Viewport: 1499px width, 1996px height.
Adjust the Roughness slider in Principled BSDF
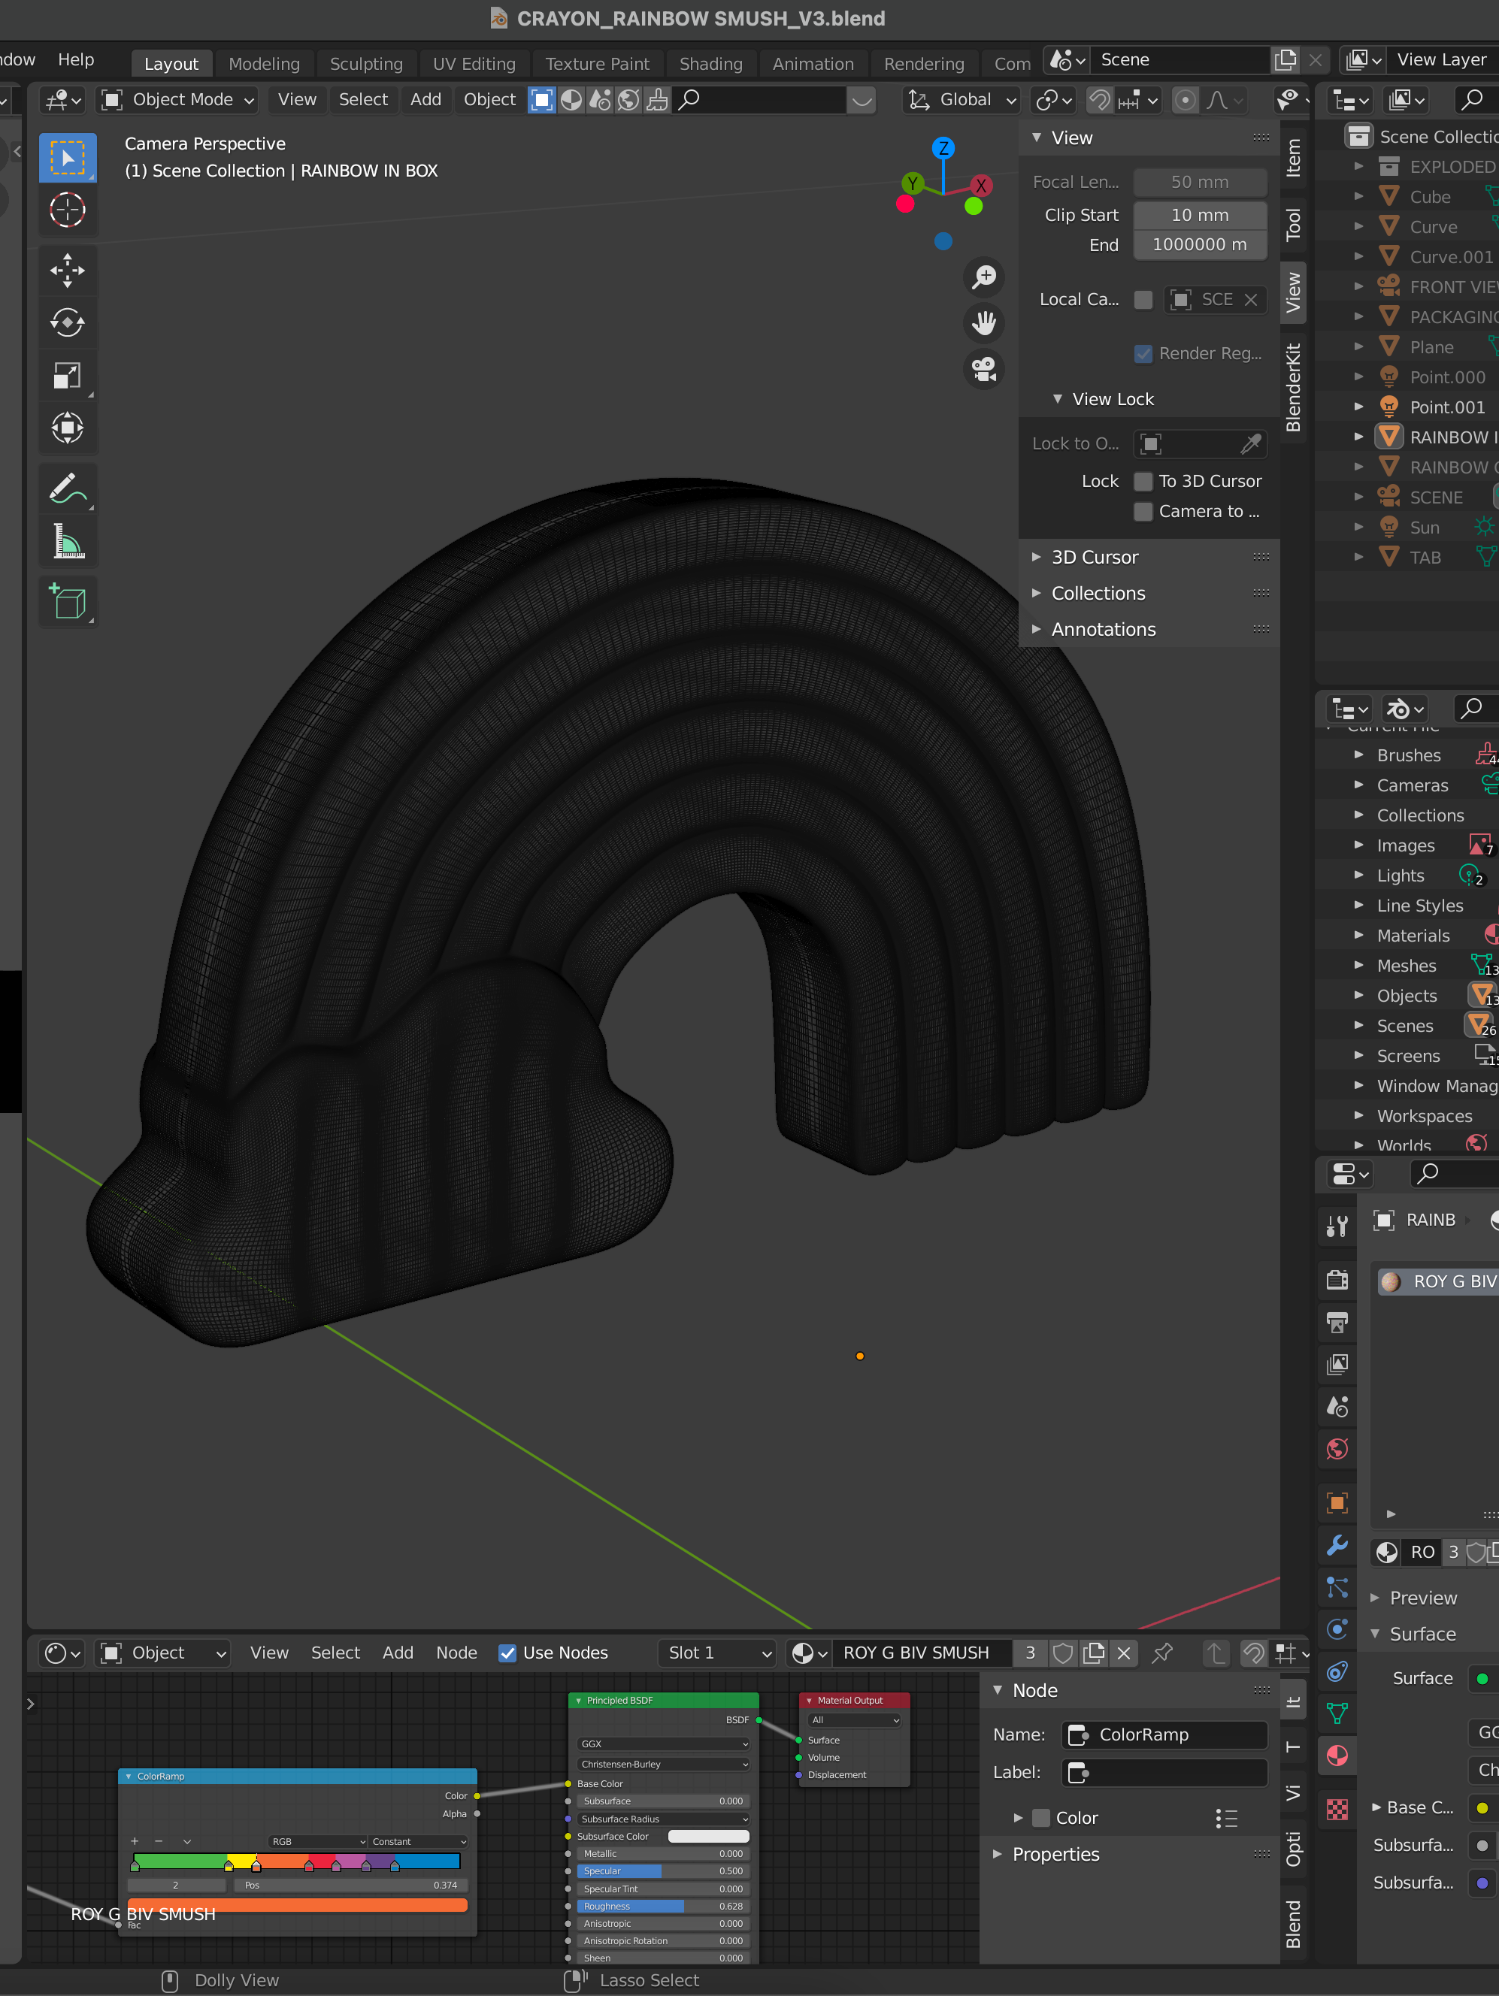(x=662, y=1906)
